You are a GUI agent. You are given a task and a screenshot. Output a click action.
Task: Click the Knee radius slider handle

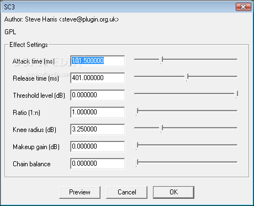161,128
